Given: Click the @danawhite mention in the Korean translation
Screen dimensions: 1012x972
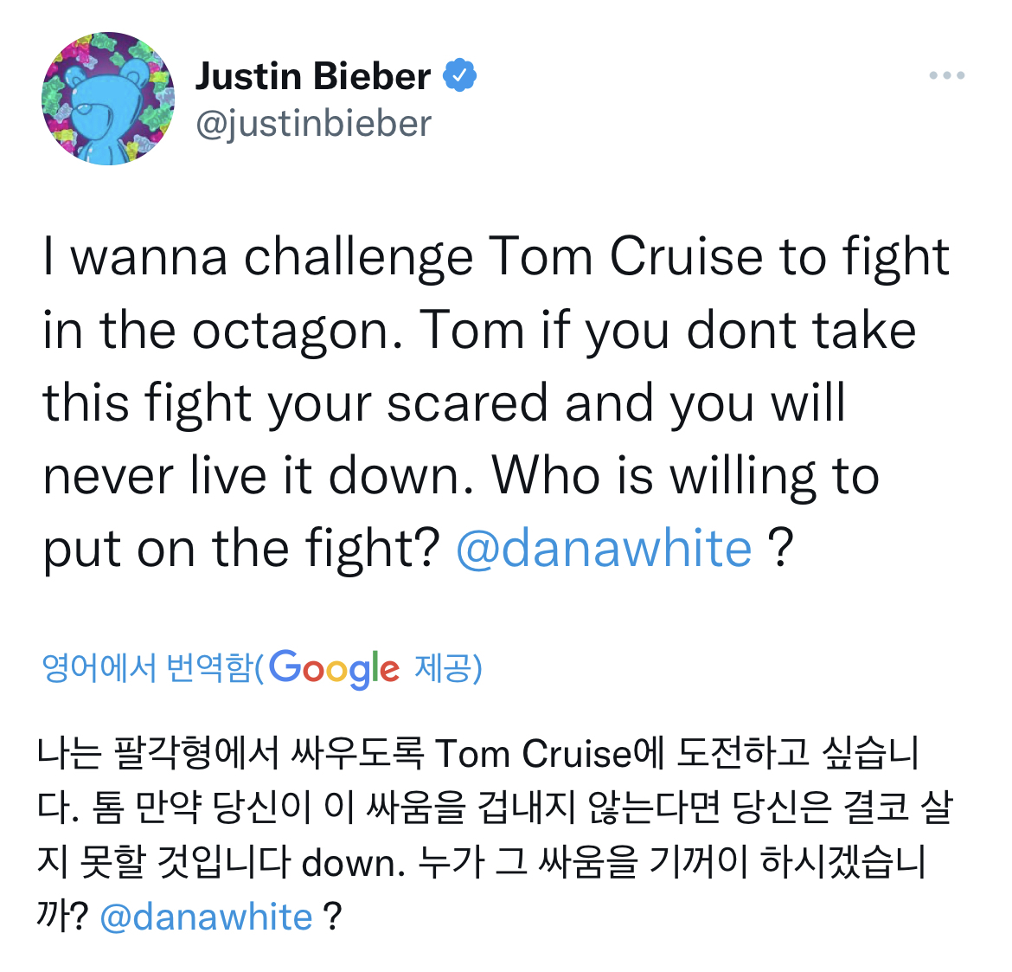Looking at the screenshot, I should (206, 917).
